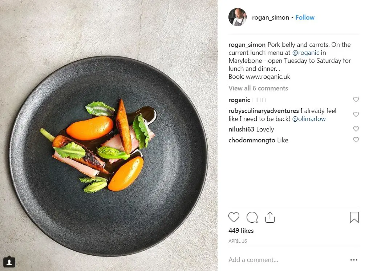Open the pork belly dish photo
Viewport: 369px width, 271px height.
108,145
